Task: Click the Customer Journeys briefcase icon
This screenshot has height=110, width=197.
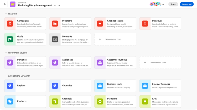Action: tap(100, 62)
